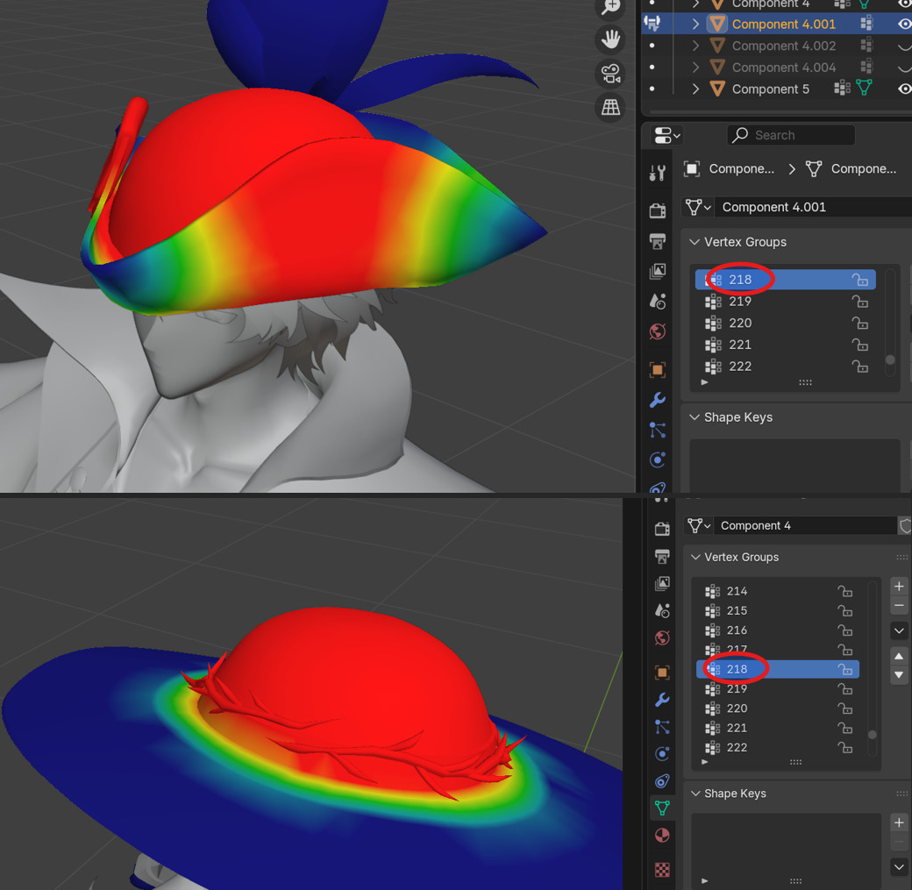Open the editor type dropdown
The width and height of the screenshot is (912, 890).
tap(665, 135)
